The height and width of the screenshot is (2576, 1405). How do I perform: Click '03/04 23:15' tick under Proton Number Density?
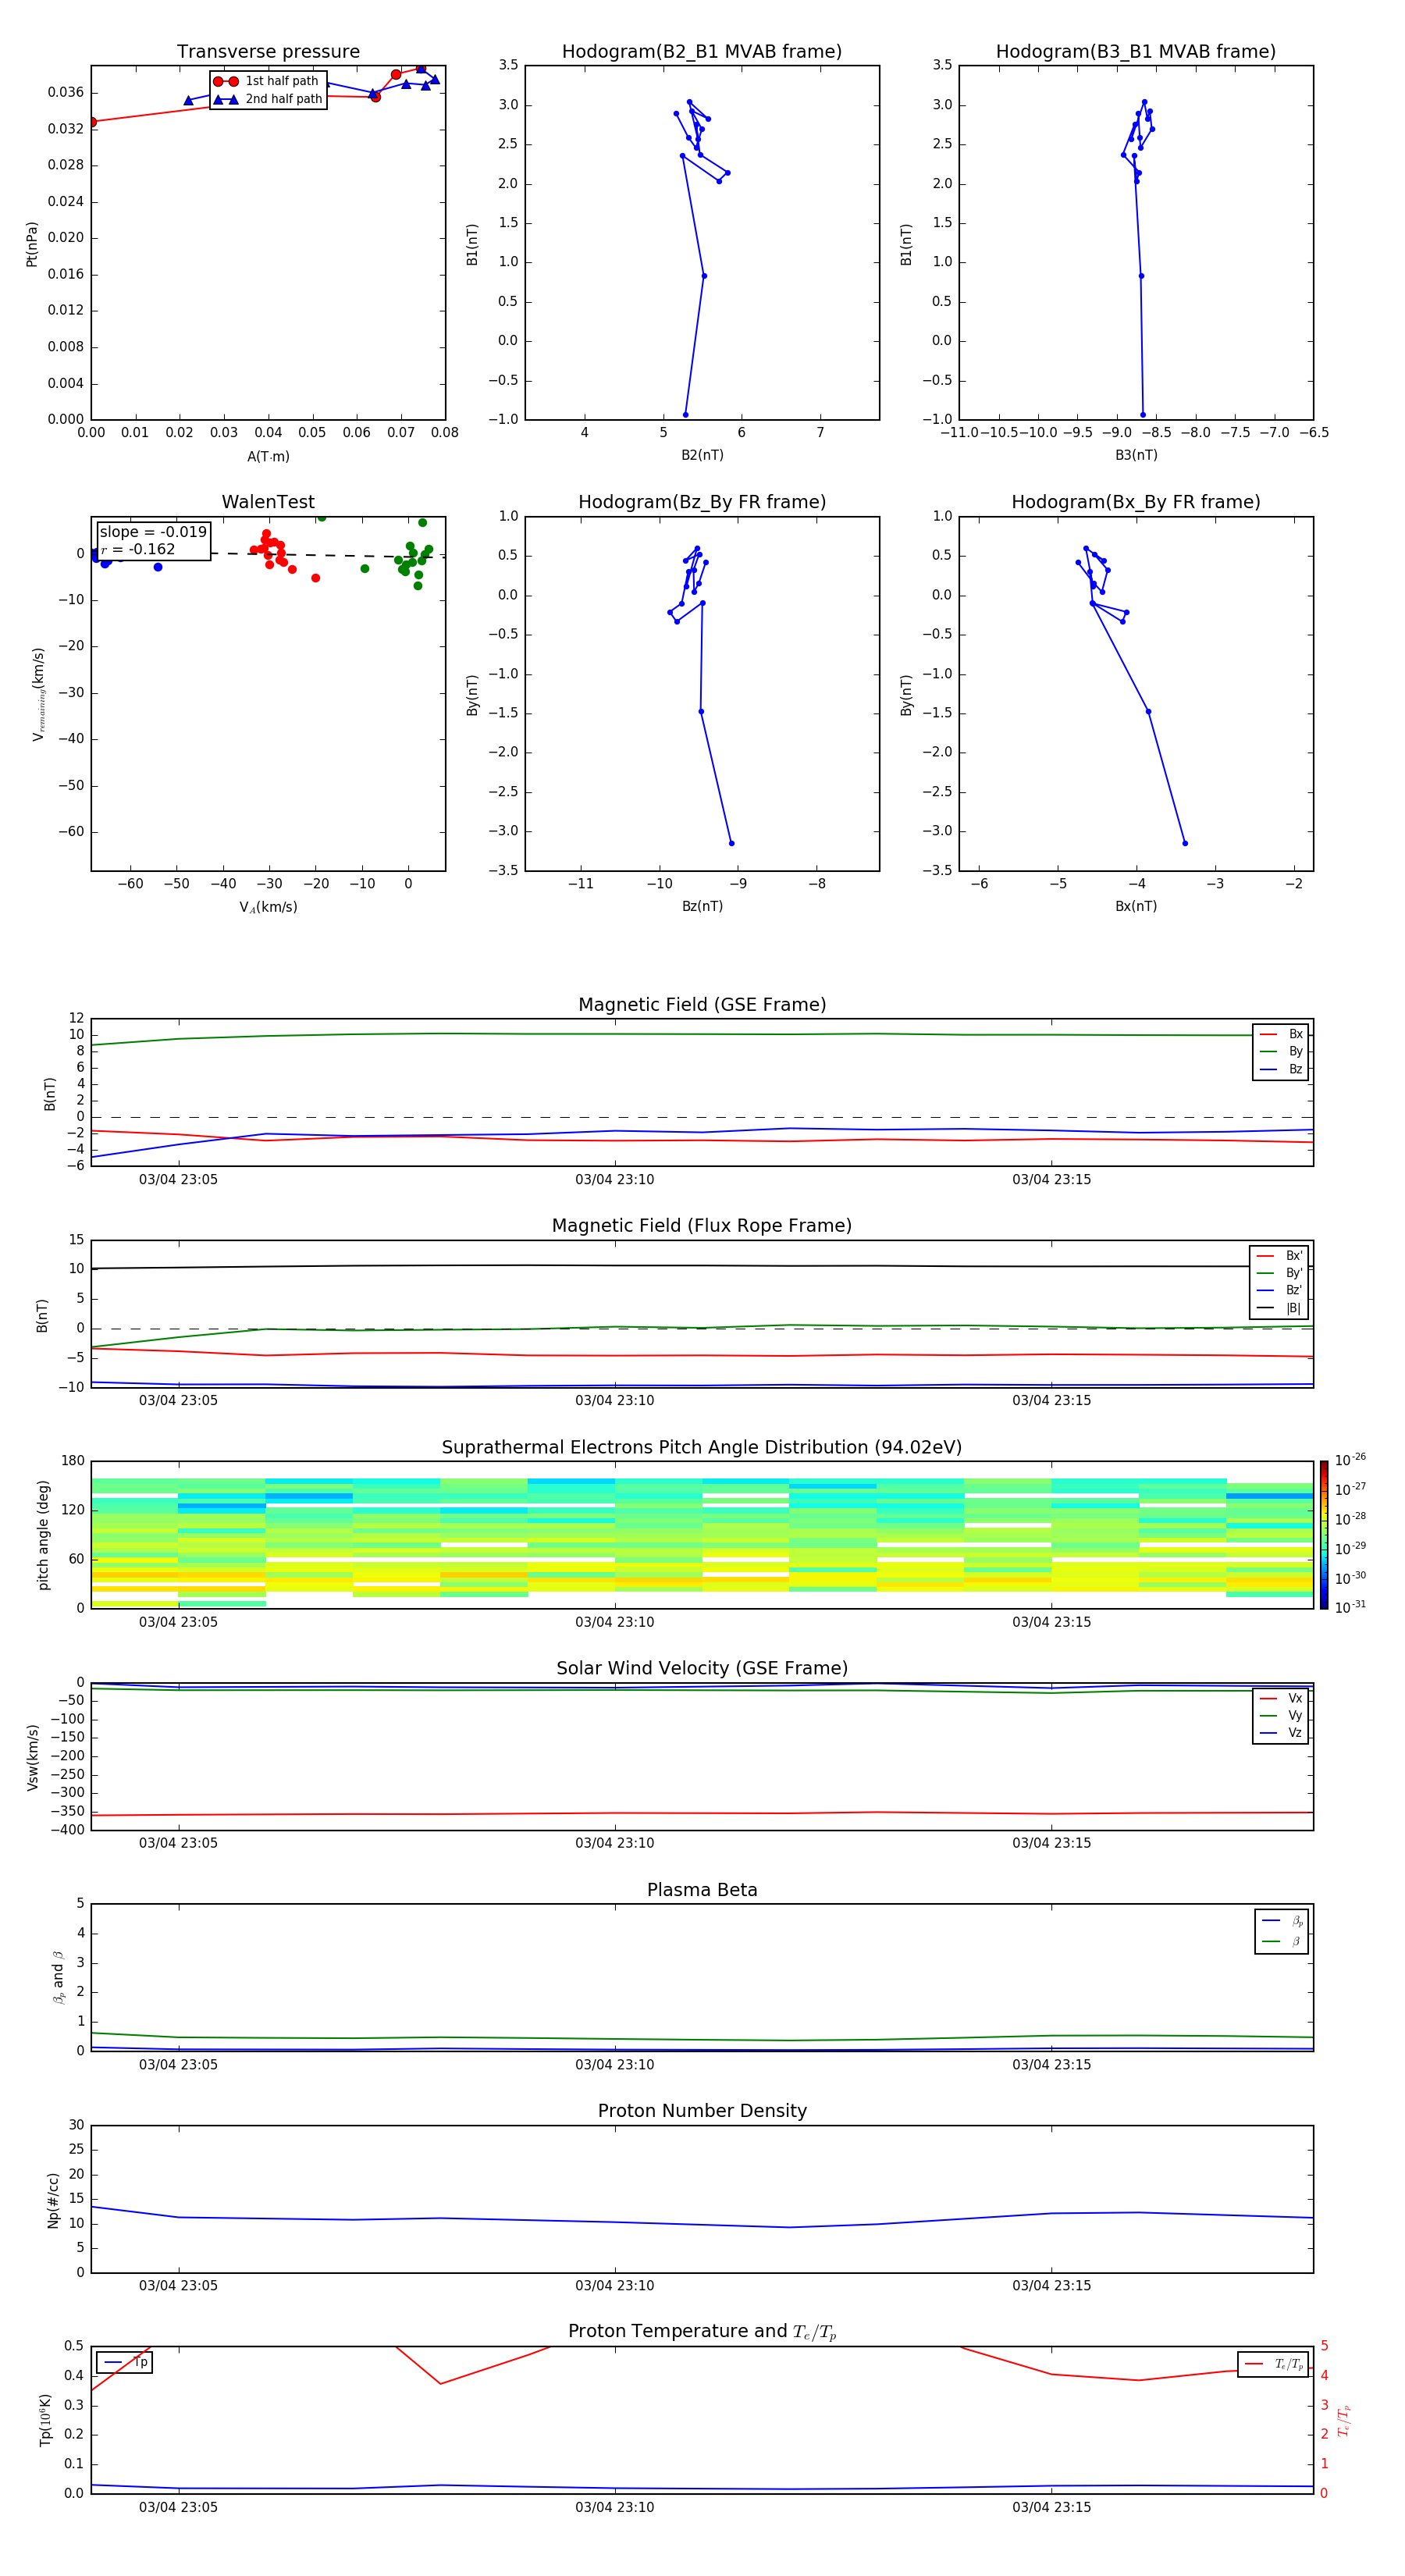click(1052, 2285)
